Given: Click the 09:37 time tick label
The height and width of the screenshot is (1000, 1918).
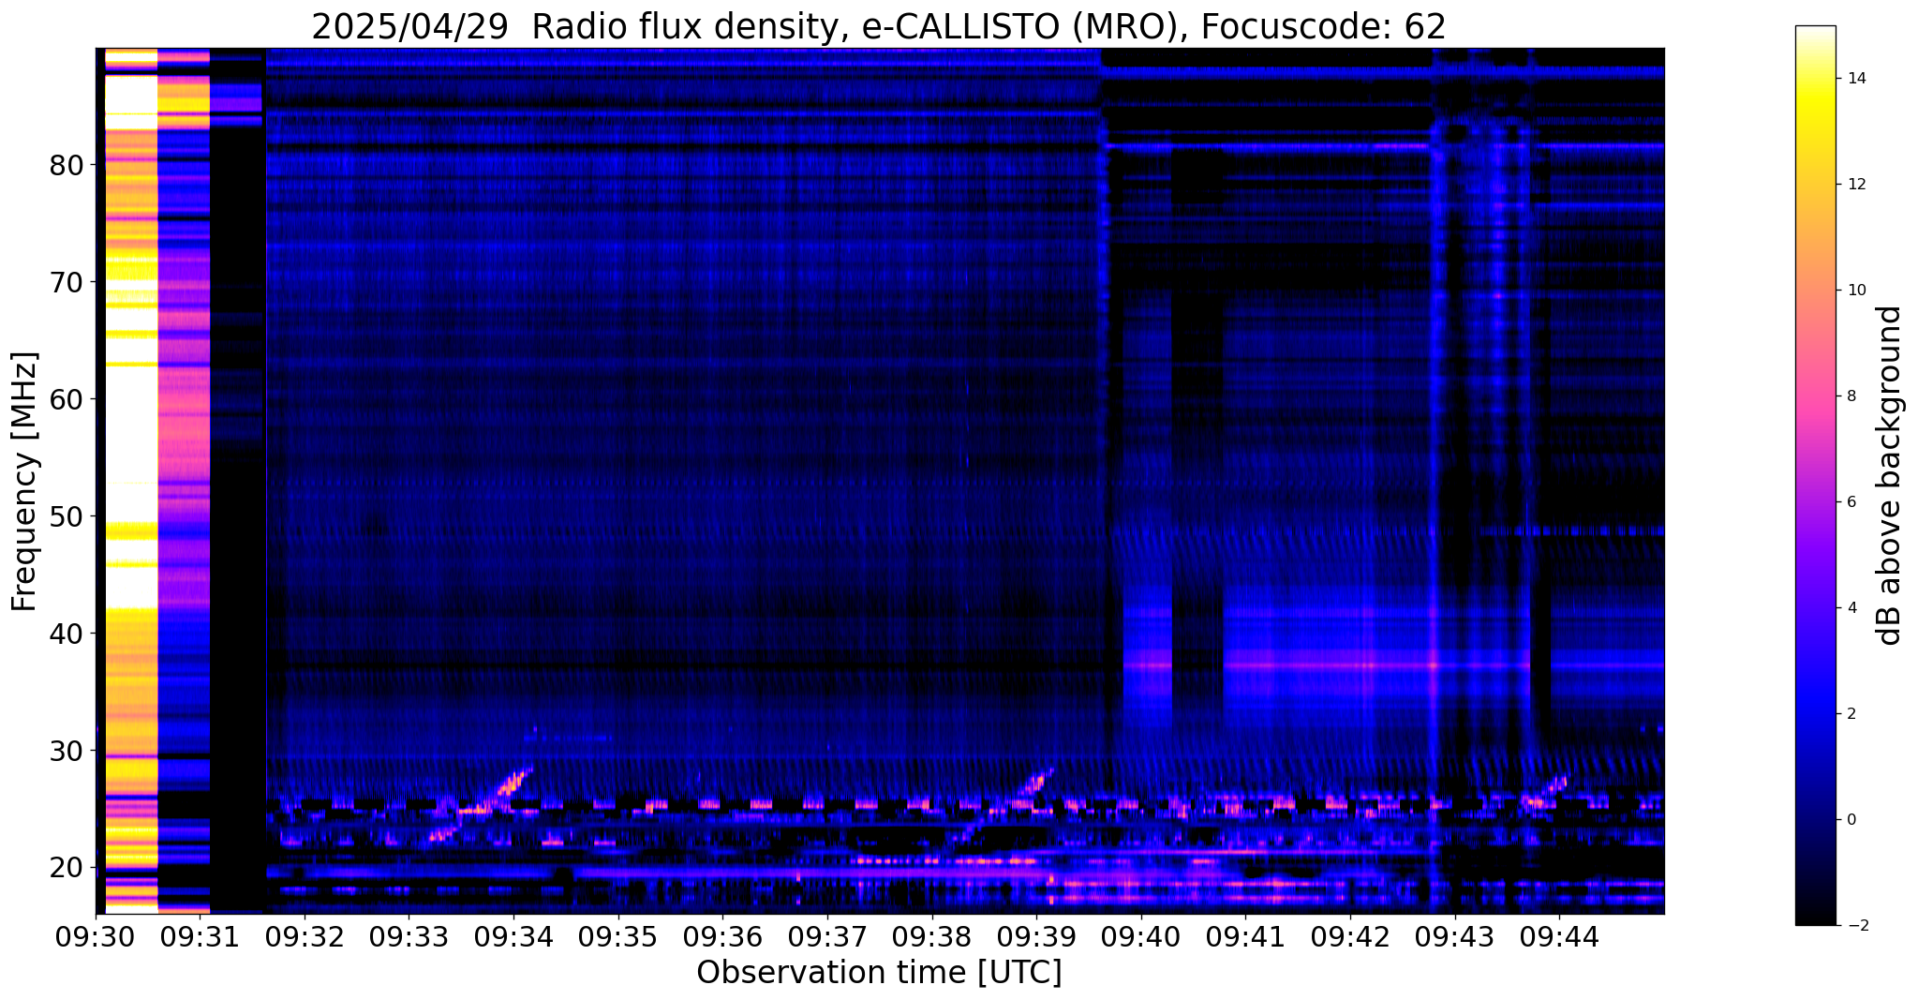Looking at the screenshot, I should (x=827, y=937).
